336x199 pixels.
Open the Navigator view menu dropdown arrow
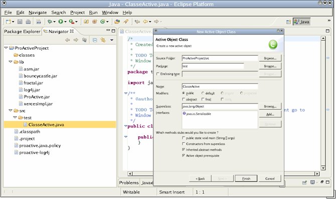tap(112, 40)
